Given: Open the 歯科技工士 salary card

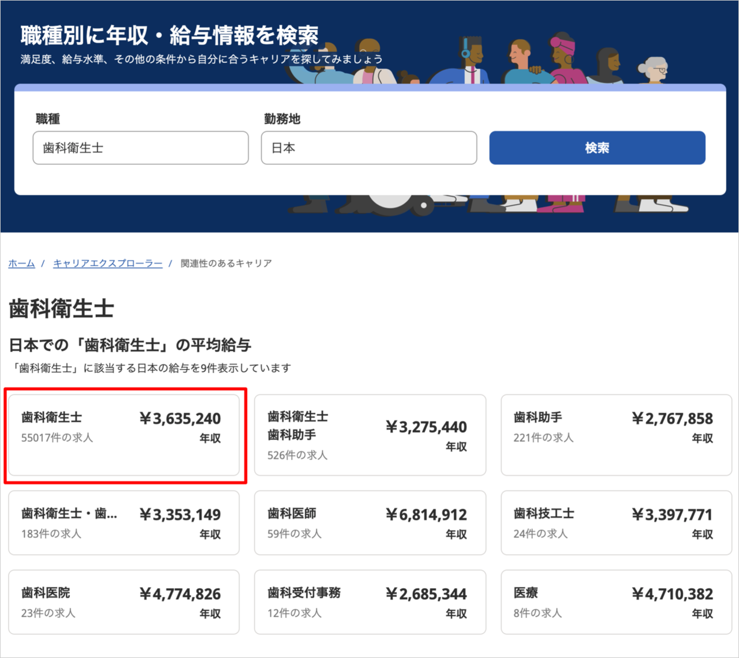Looking at the screenshot, I should click(617, 523).
